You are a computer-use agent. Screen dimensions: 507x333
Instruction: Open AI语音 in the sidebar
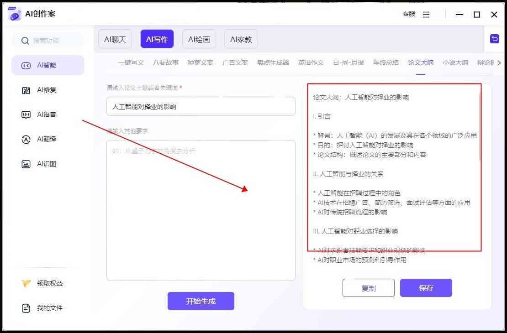coord(48,114)
